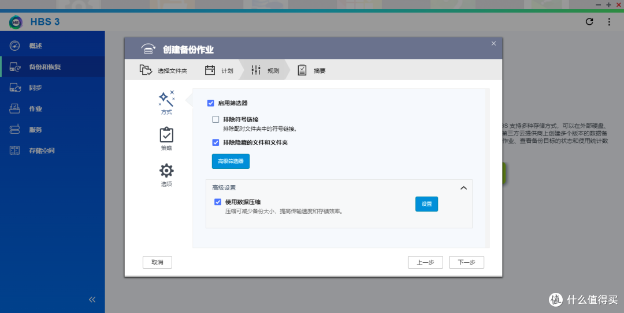624x313 pixels.
Task: Collapse the 高级设置 section chevron
Action: point(463,188)
